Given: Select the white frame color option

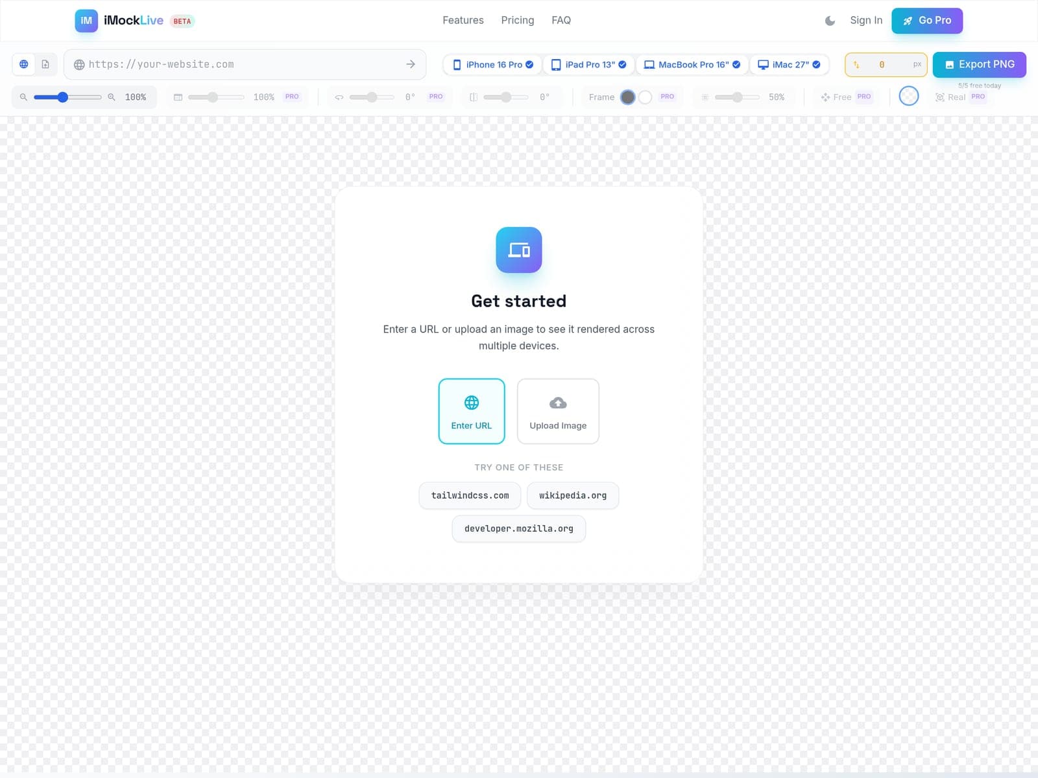Looking at the screenshot, I should [645, 97].
